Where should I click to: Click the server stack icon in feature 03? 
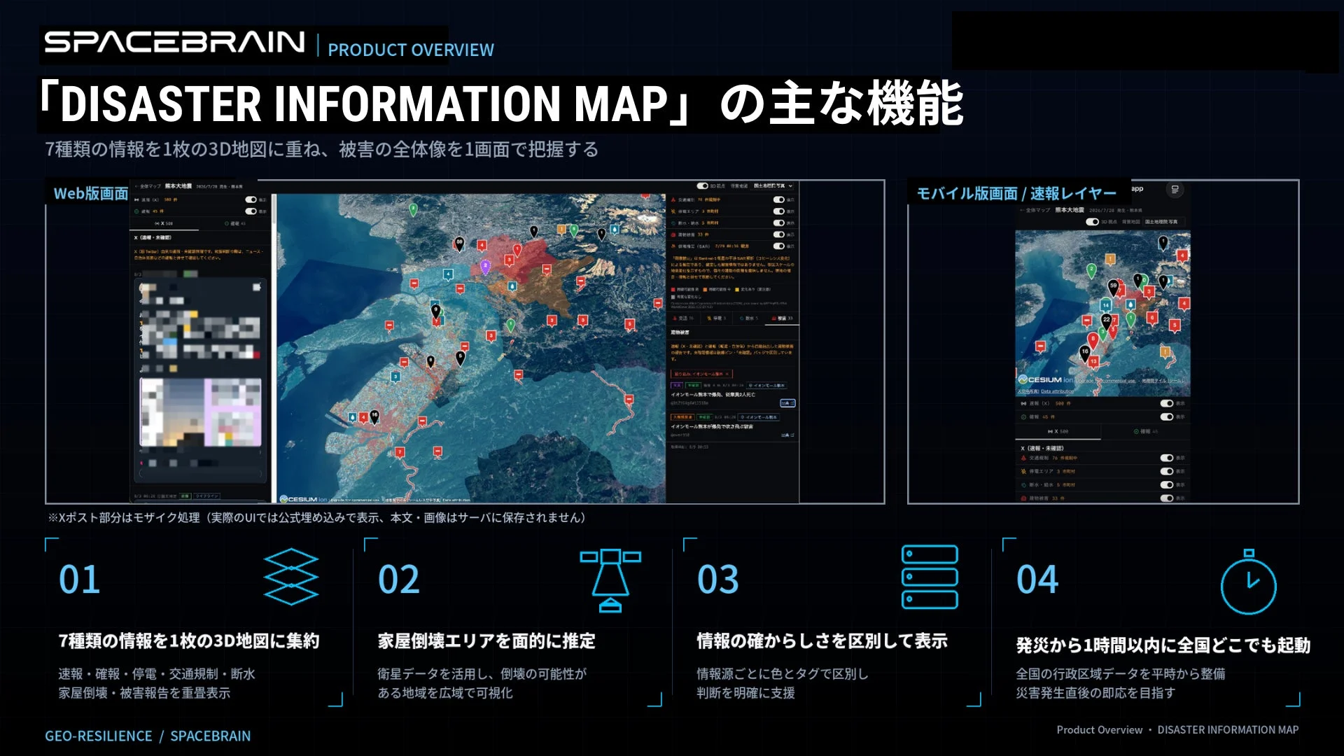click(x=930, y=577)
